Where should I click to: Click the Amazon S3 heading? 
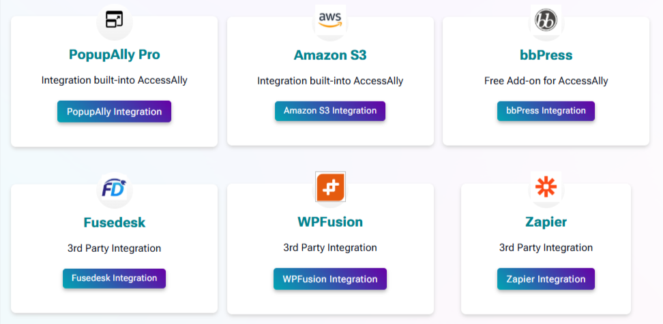tap(330, 55)
